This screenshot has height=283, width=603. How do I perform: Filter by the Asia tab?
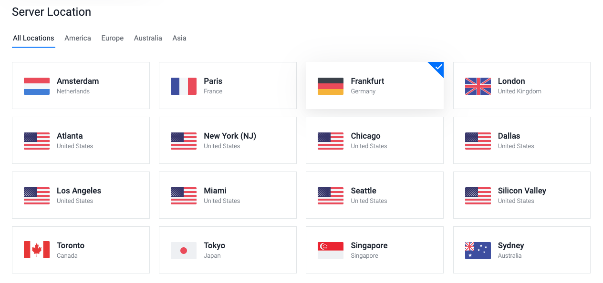click(x=179, y=38)
